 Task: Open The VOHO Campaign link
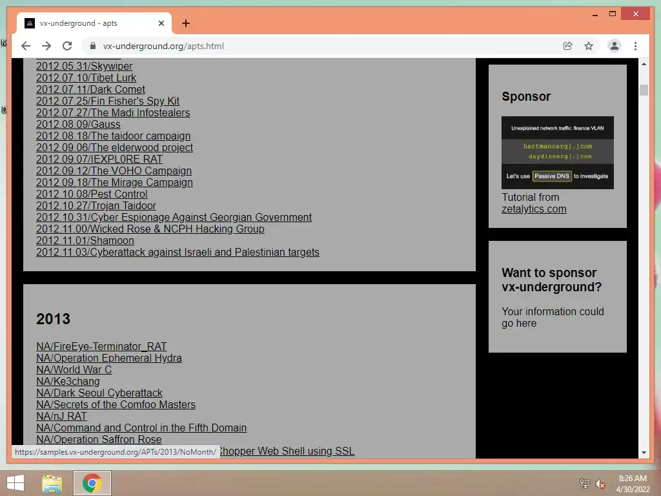[114, 170]
